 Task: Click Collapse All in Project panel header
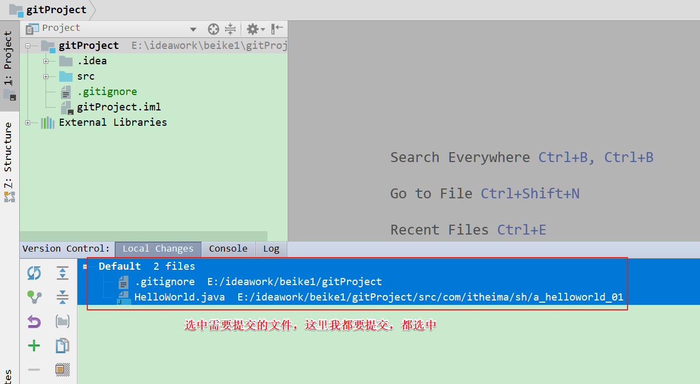click(x=230, y=29)
